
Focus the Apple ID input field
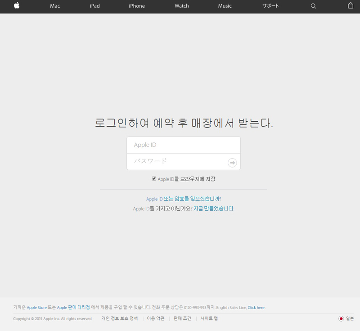tap(184, 145)
